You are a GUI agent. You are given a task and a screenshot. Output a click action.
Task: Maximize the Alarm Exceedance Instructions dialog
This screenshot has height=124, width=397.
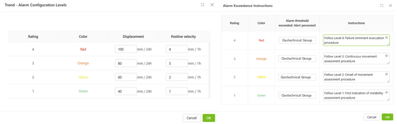382,5
